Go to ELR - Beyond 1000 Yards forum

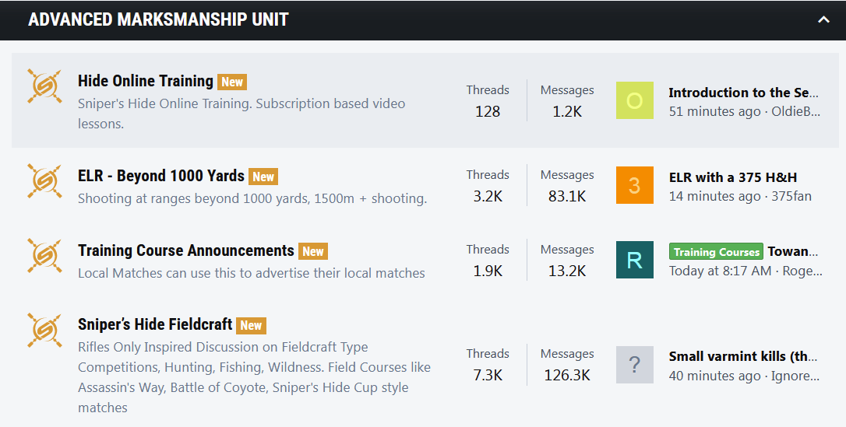click(x=160, y=176)
